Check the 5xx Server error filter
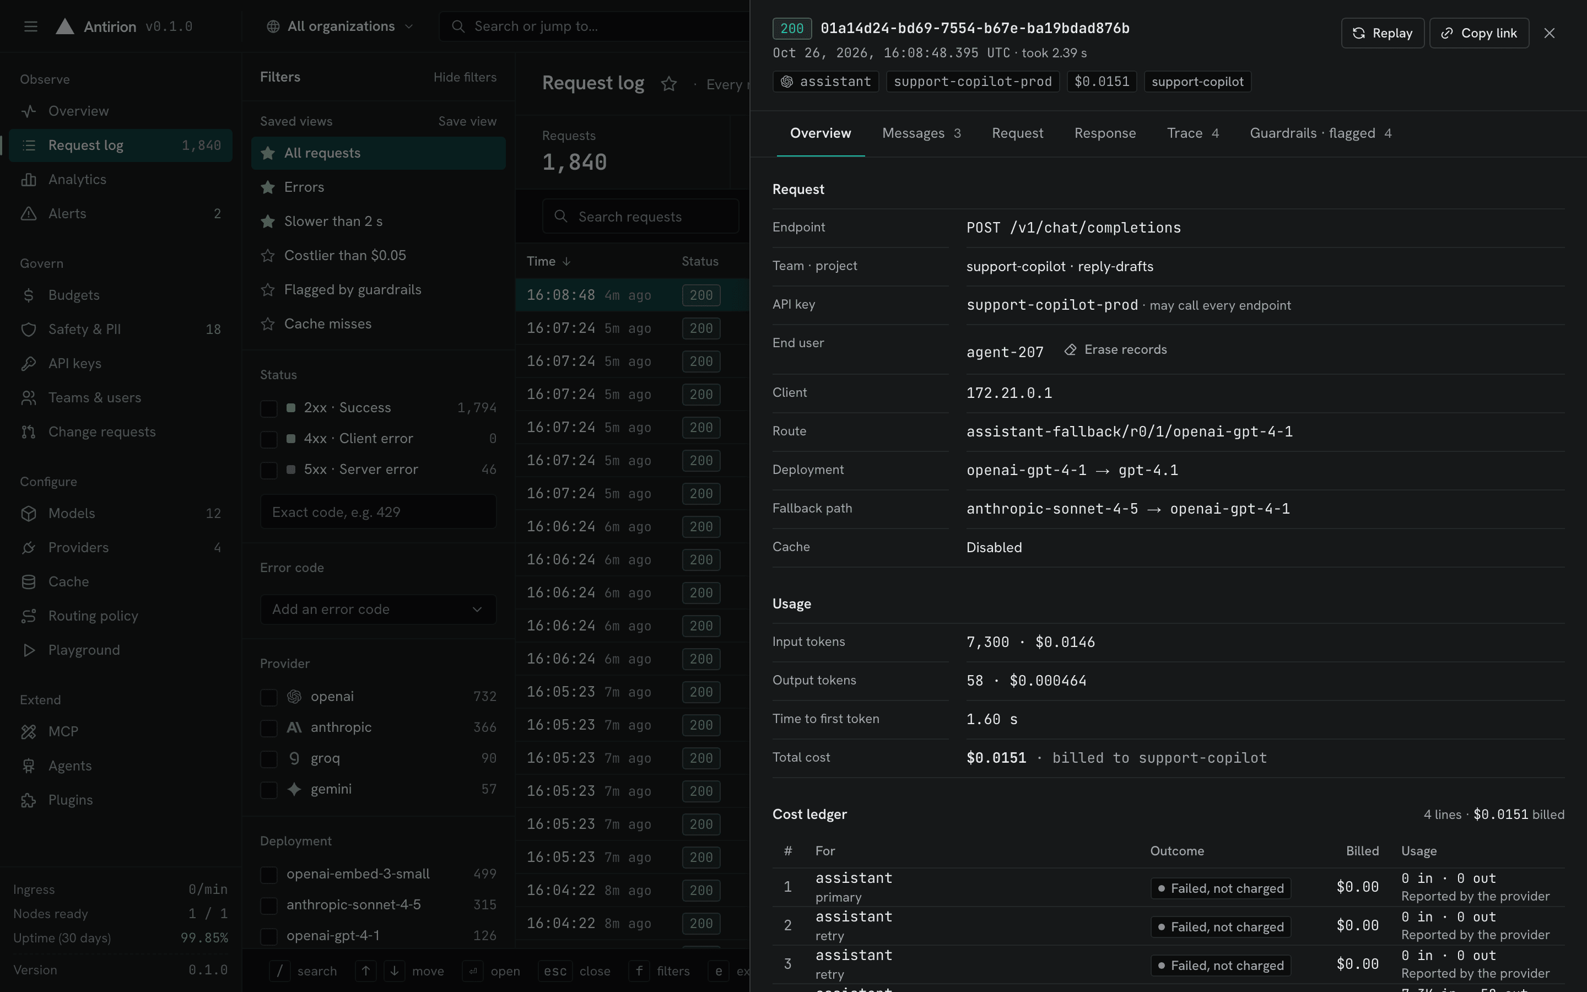Screen dimensions: 1587x992 pos(269,470)
